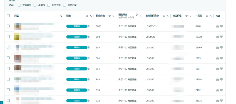
Task: Open help icon beside 销售预测 header
Action: click(x=137, y=14)
